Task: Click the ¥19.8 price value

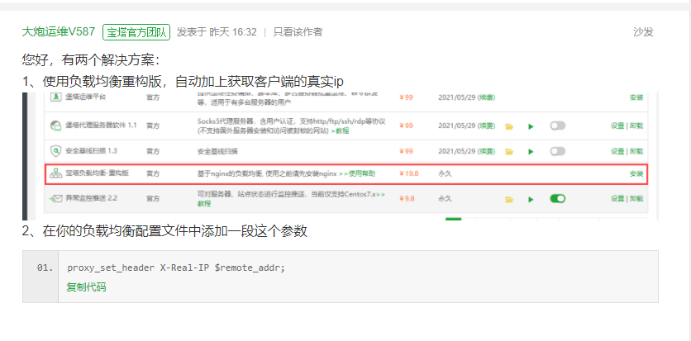Action: (x=408, y=173)
